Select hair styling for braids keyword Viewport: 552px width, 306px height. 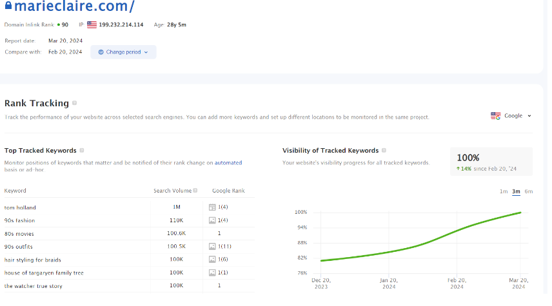[x=33, y=260]
